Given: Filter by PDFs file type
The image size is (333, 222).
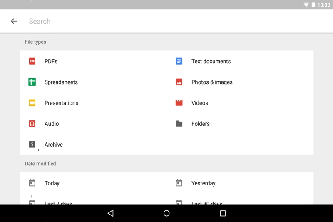Looking at the screenshot, I should click(51, 61).
